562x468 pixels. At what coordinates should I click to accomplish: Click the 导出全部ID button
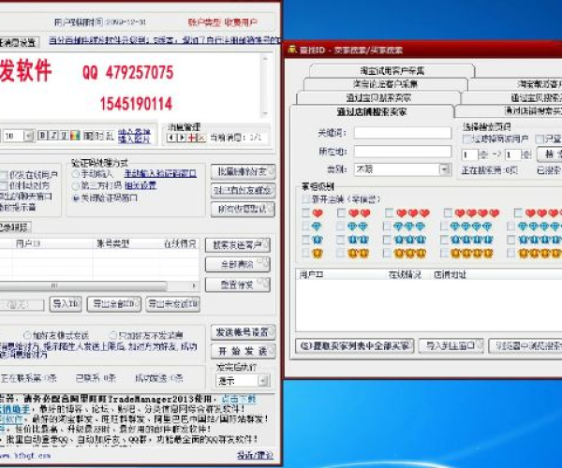click(x=114, y=304)
